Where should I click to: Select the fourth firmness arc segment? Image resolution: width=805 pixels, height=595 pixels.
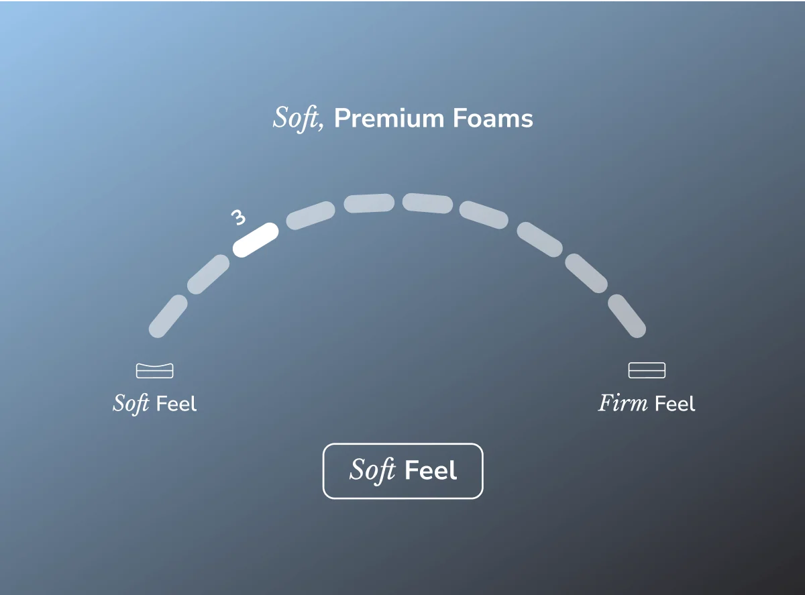tap(311, 214)
